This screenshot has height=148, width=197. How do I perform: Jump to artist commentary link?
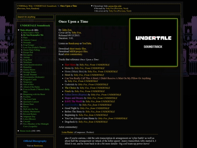[x=73, y=54]
